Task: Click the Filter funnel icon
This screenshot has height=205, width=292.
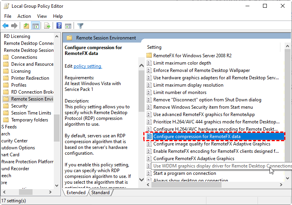Action: point(80,26)
